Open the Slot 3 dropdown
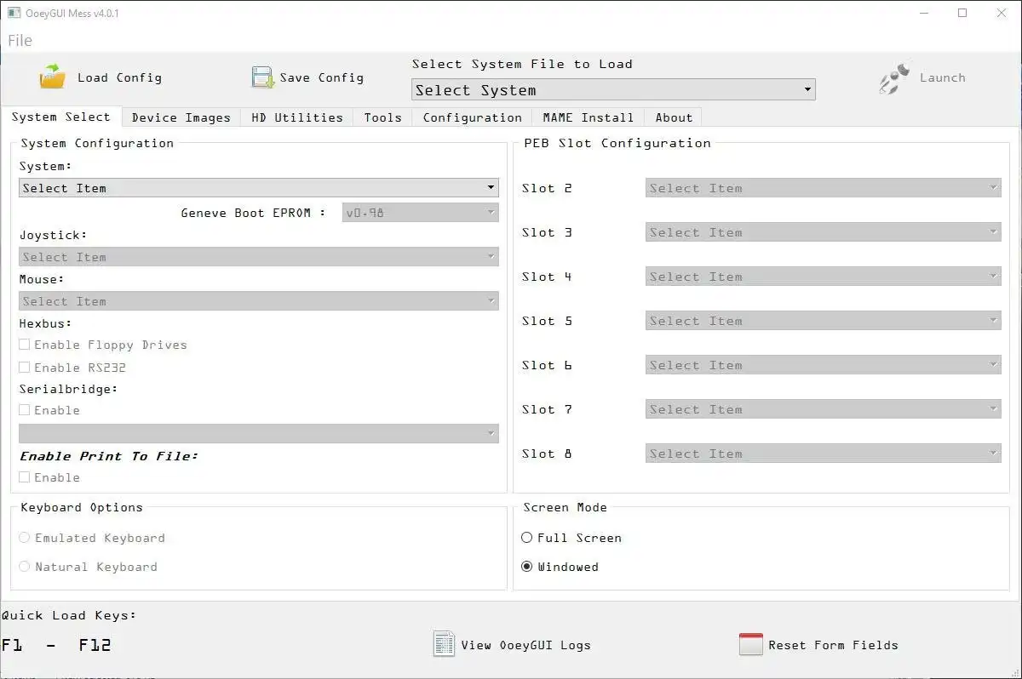Screen dimensions: 1022x679 click(824, 232)
